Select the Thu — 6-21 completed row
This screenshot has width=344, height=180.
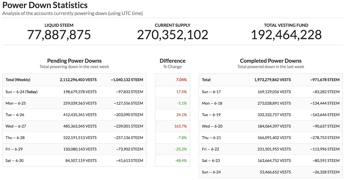click(x=271, y=138)
